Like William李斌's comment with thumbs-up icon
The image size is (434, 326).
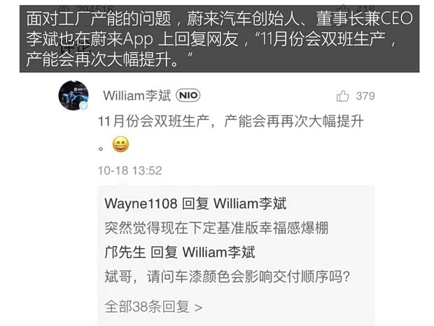coord(342,96)
